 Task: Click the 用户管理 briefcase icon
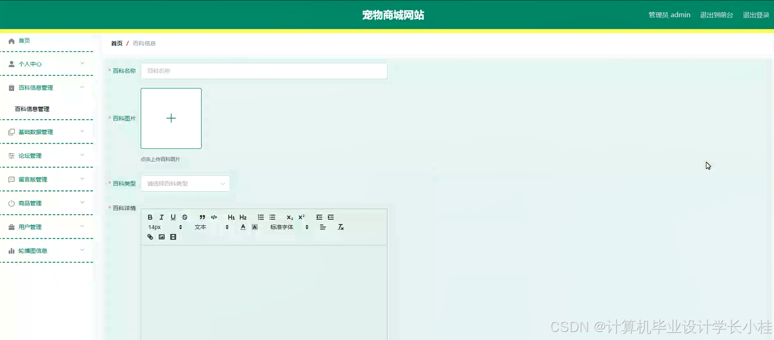point(11,227)
